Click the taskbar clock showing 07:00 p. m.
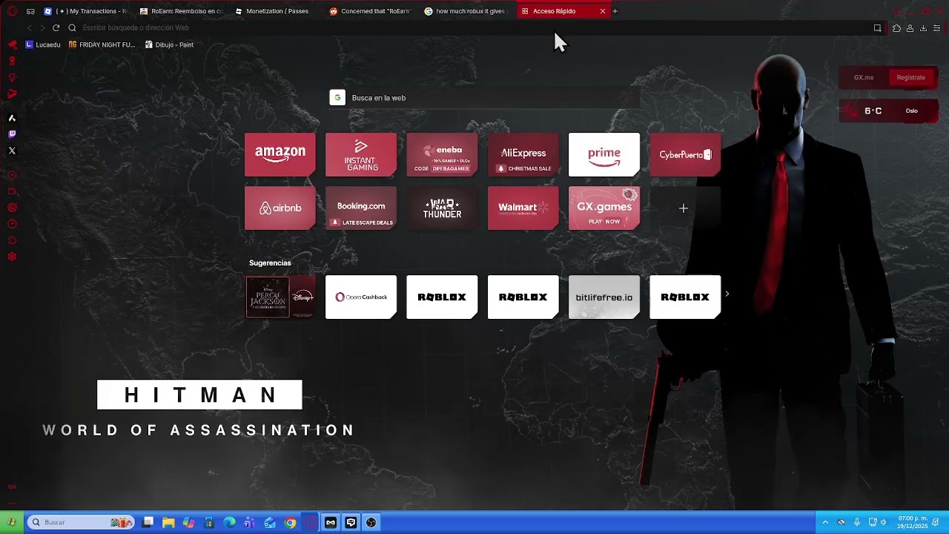 tap(913, 522)
